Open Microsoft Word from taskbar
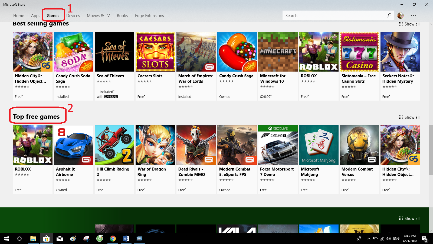 click(x=126, y=239)
